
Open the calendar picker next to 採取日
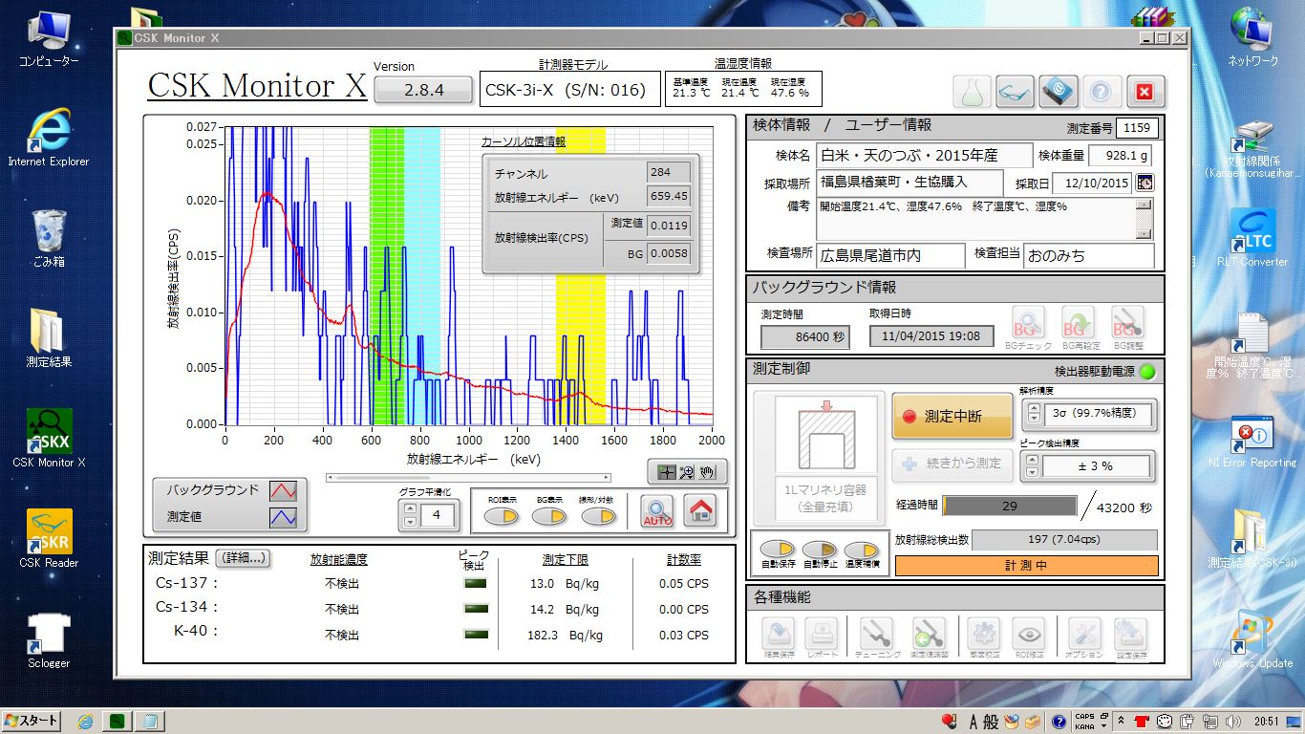(x=1144, y=183)
